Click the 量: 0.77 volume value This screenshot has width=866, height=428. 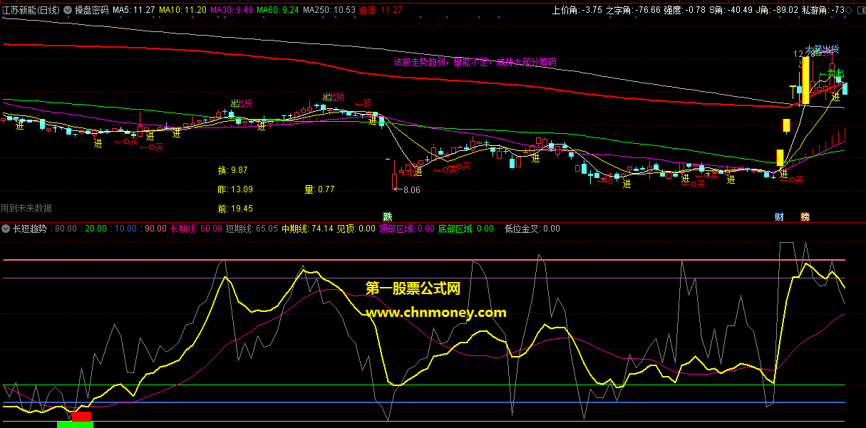[x=319, y=189]
